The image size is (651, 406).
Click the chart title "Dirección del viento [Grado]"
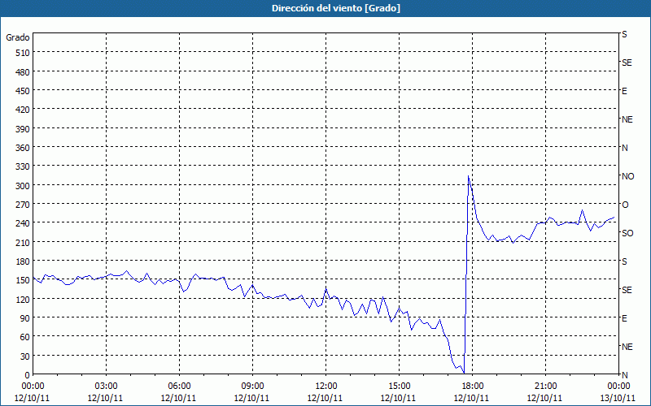336,8
